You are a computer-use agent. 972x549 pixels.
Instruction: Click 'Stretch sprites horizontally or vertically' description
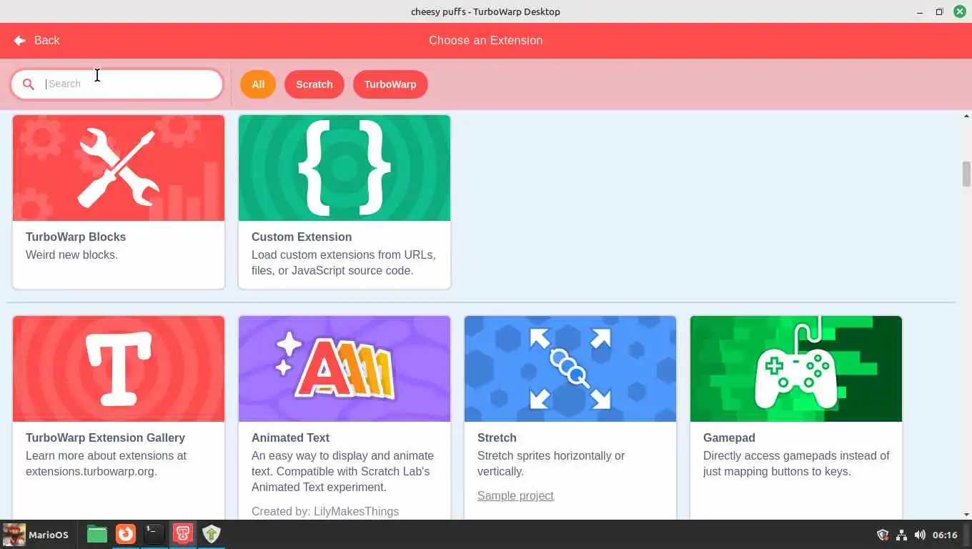click(551, 463)
